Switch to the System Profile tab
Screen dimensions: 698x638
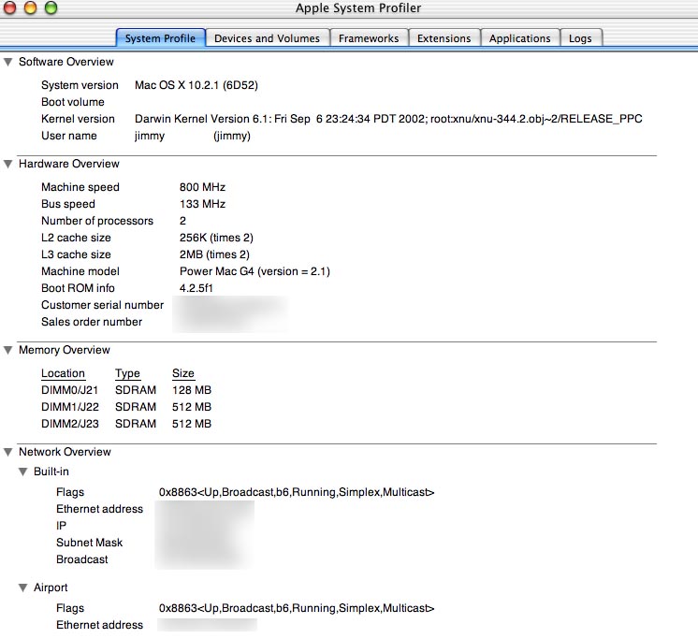[x=160, y=38]
